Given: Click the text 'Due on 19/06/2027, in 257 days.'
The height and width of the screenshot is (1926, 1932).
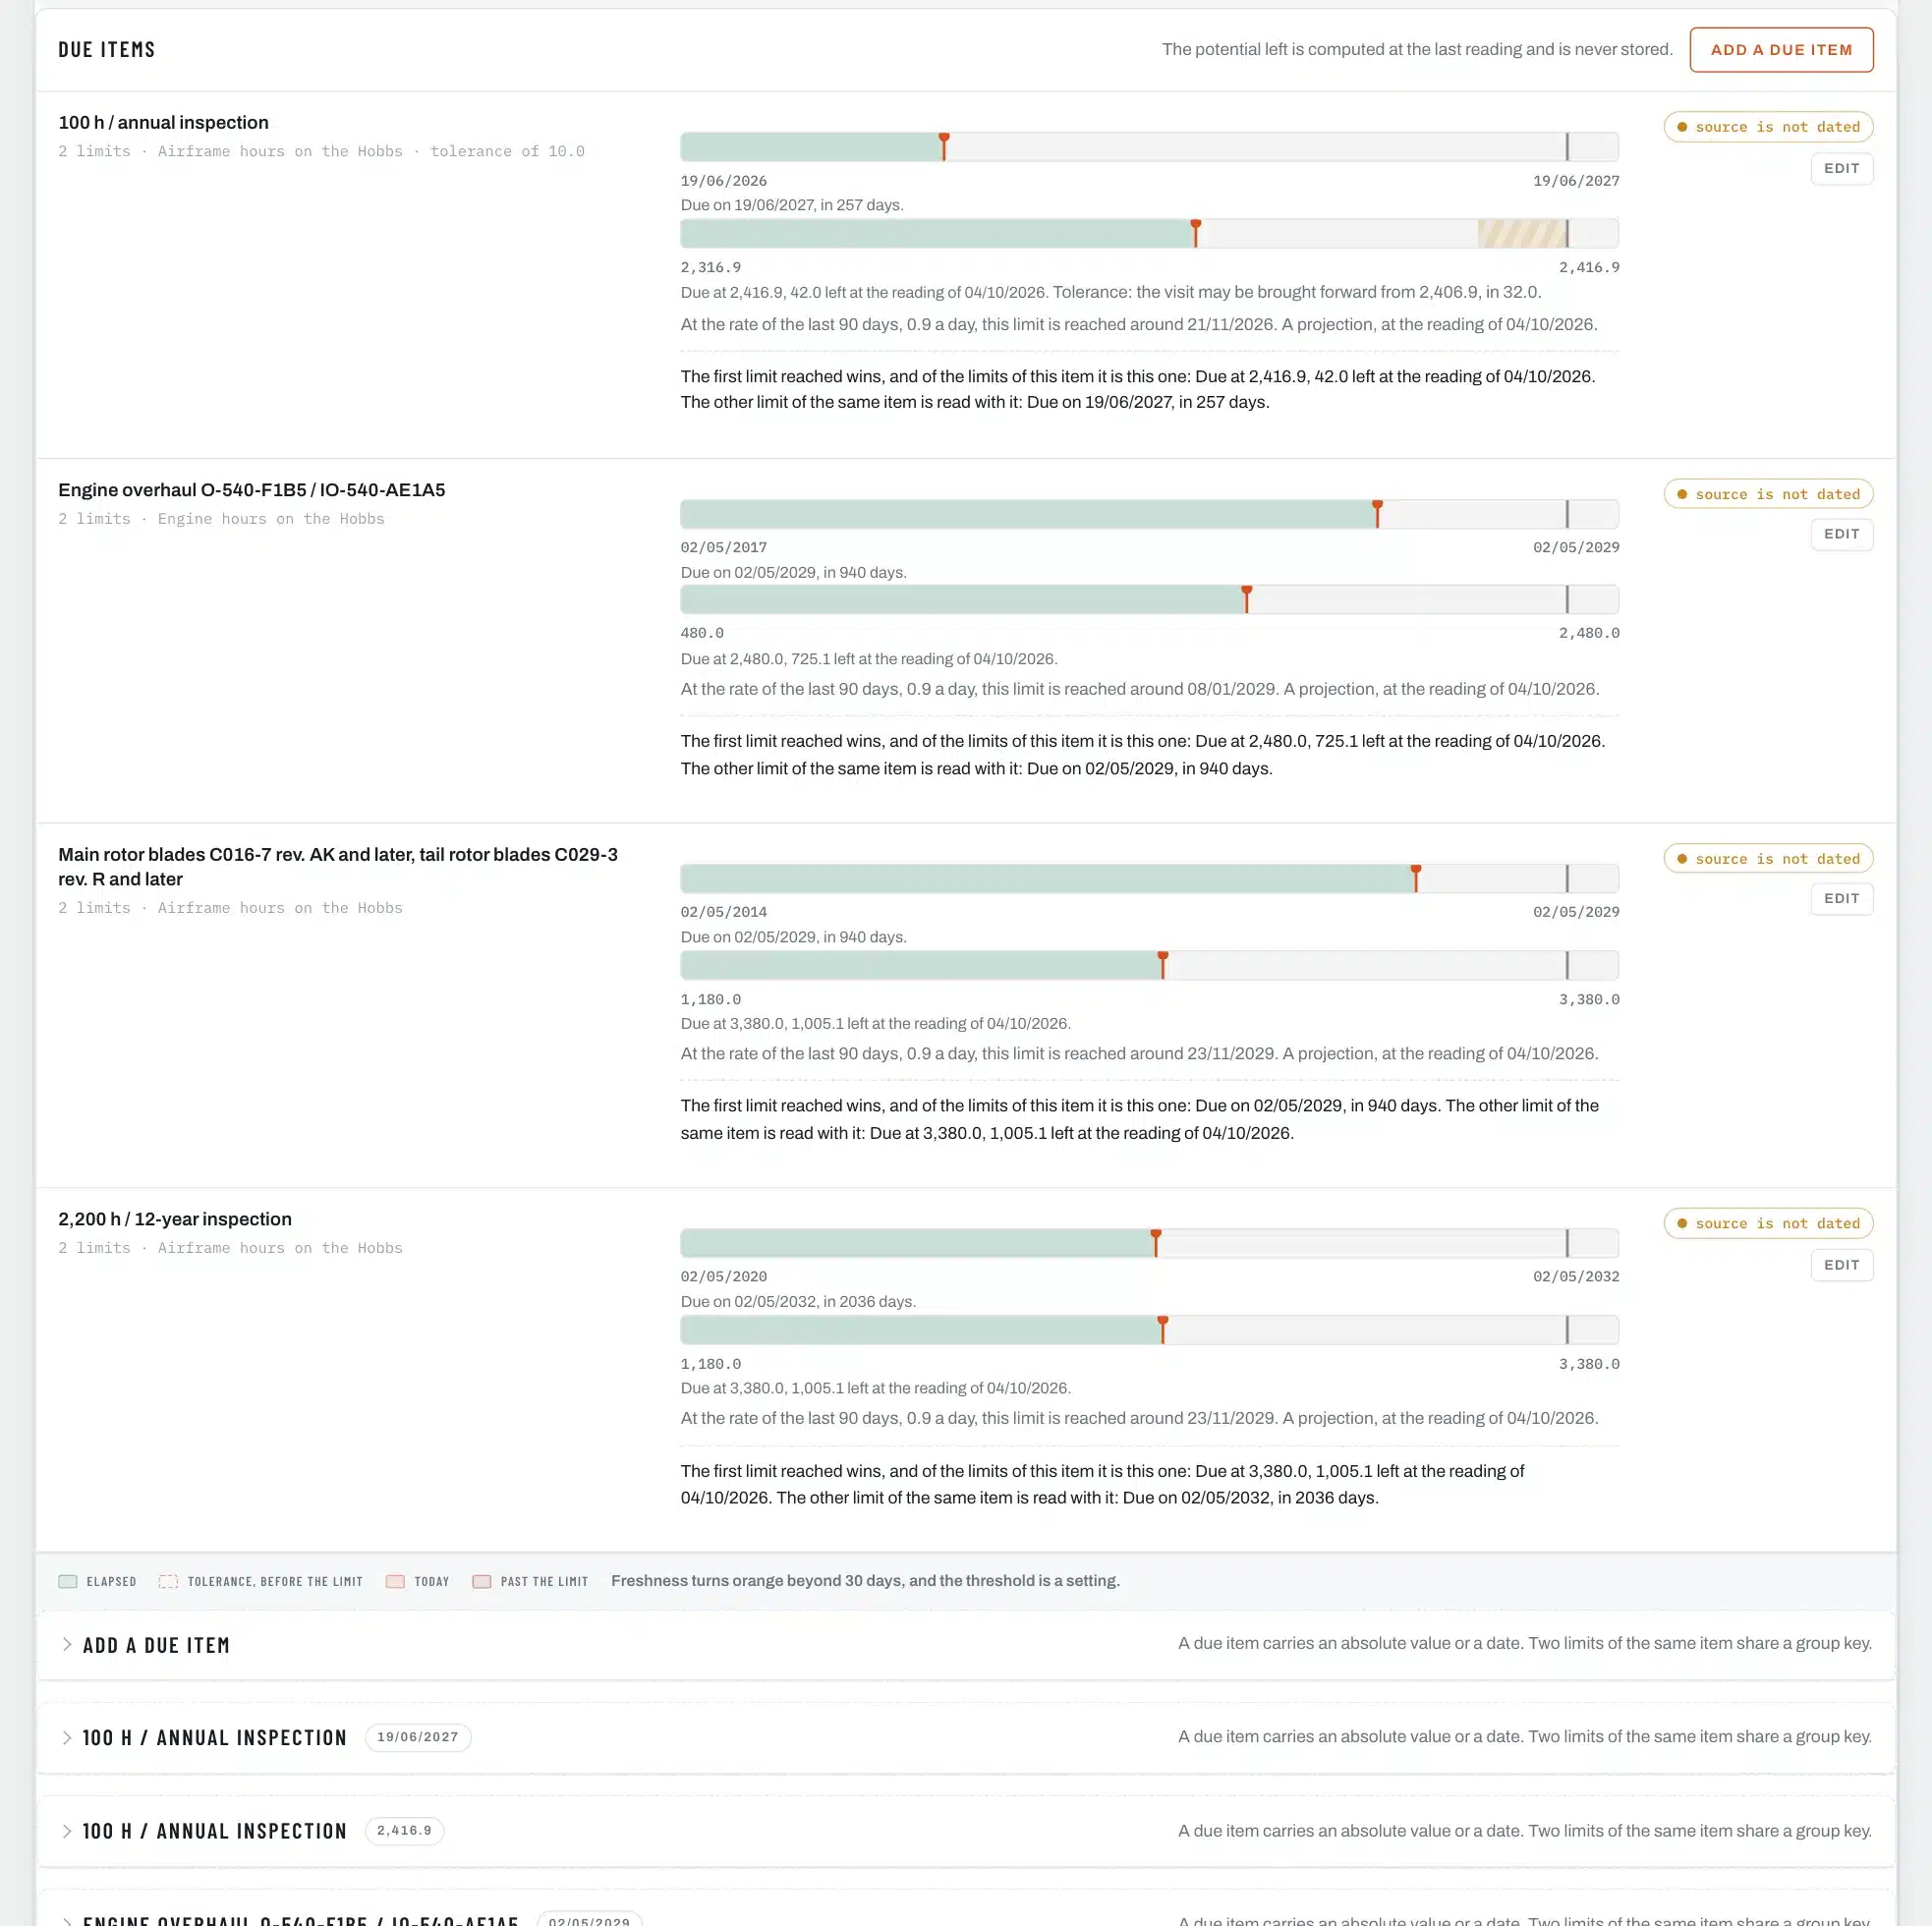Looking at the screenshot, I should (x=792, y=205).
